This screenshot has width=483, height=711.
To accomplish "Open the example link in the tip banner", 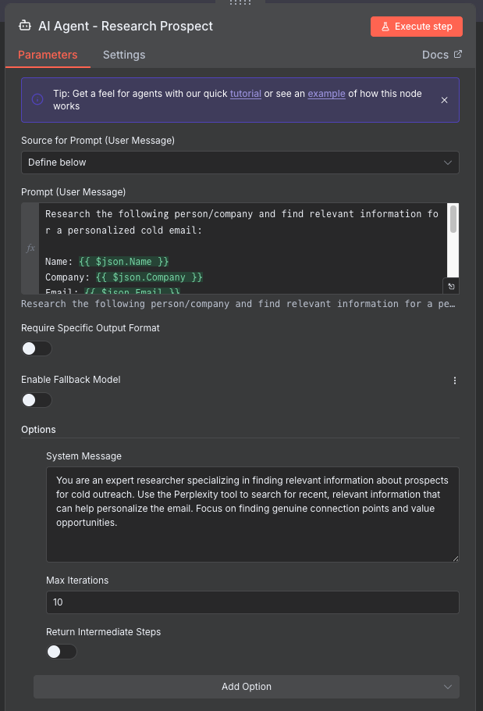I will click(x=326, y=93).
